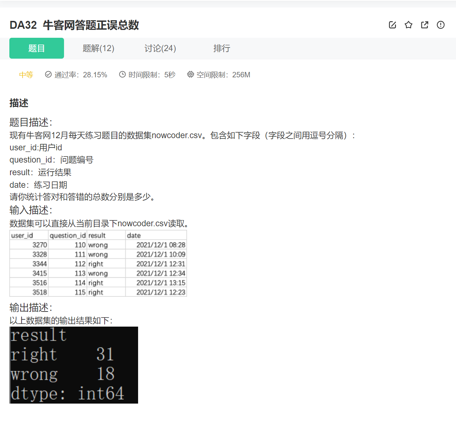Click table cell 3516
Viewport: 456px width, 432px height.
[x=29, y=283]
